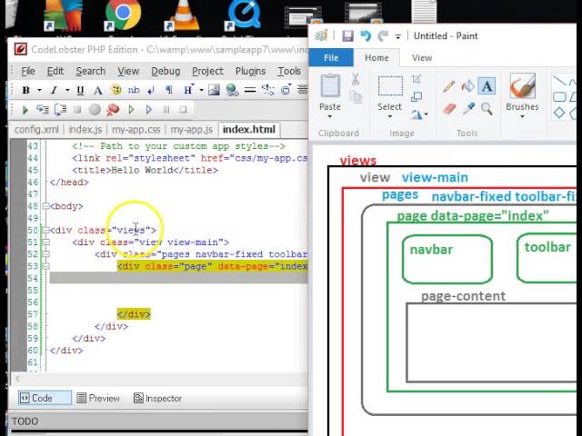
Task: Click the red breakpoint pin icon
Action: (113, 110)
